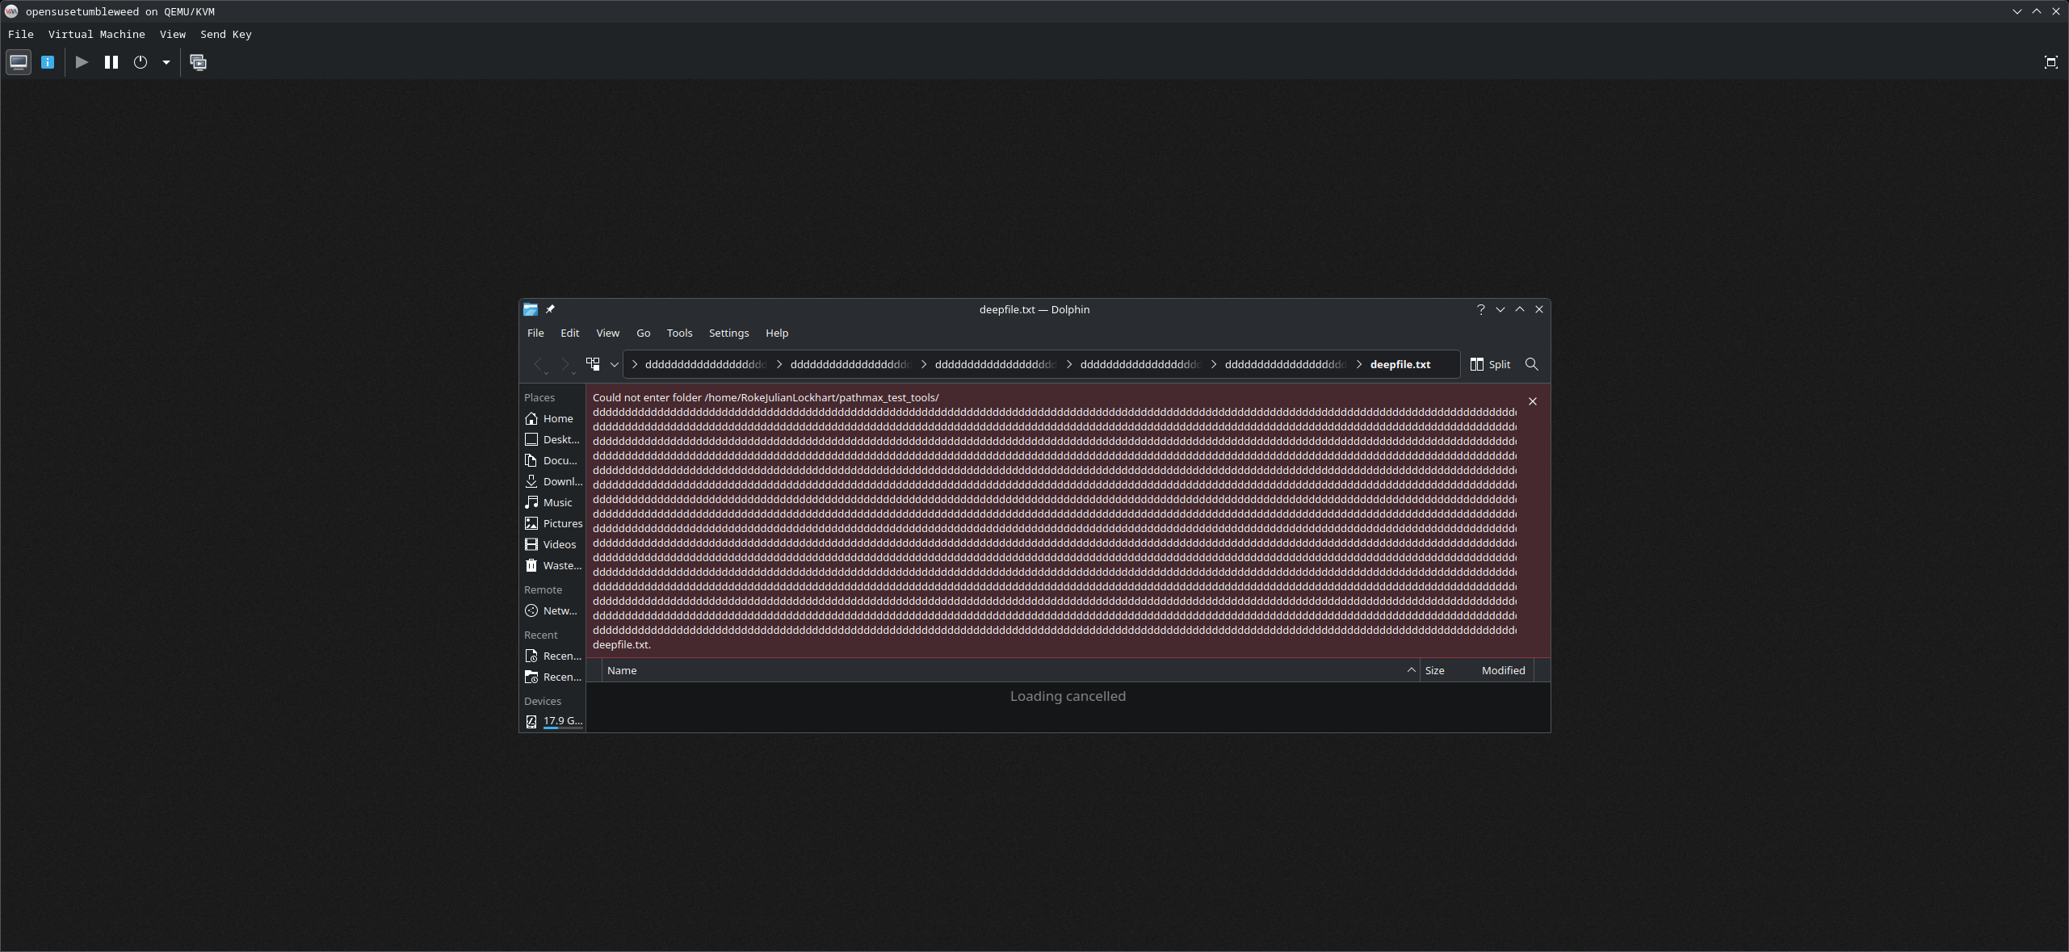Expand the view mode dropdown arrow
Screen dimensions: 2069x952
click(615, 364)
